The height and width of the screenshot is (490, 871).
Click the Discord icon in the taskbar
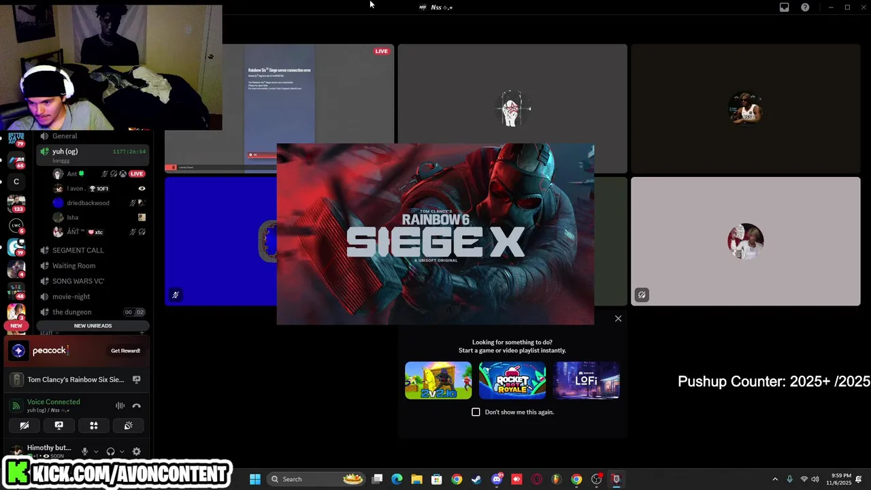(x=497, y=479)
